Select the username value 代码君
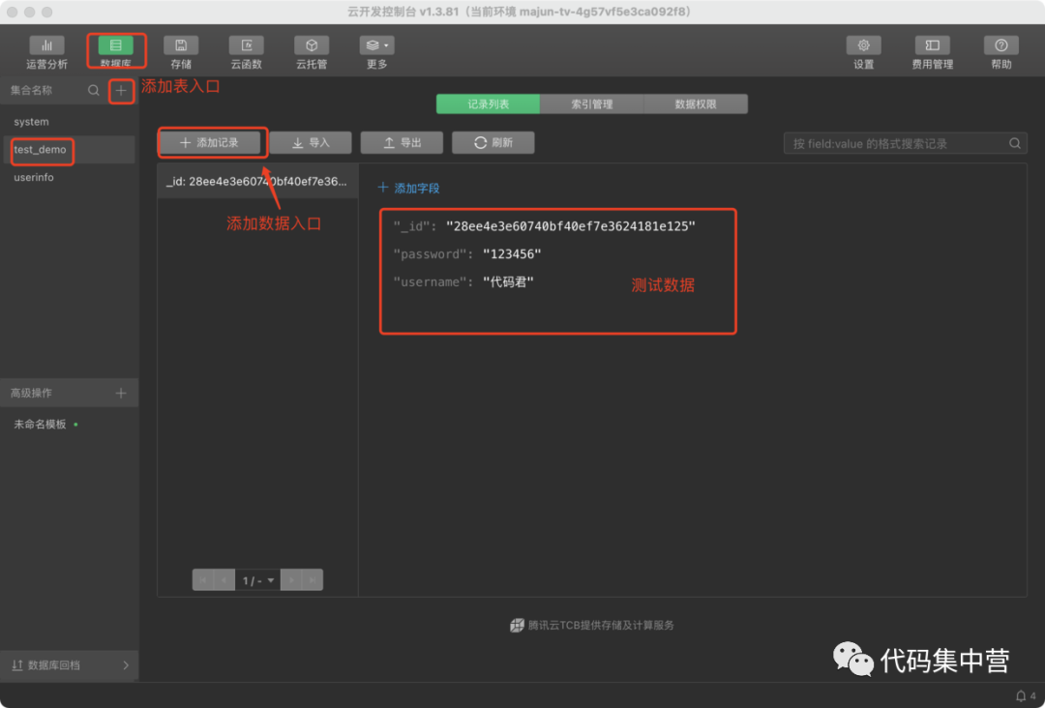The image size is (1045, 708). point(508,282)
